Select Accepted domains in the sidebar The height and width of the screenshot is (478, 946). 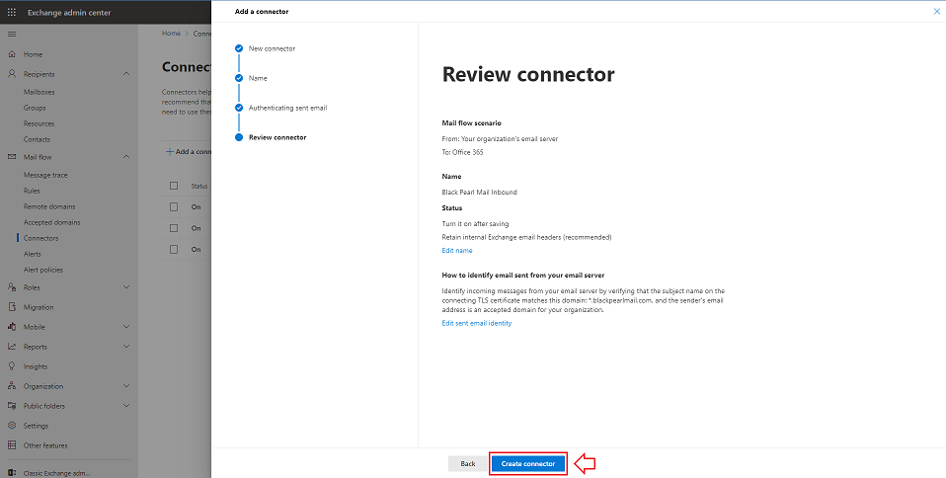[x=52, y=222]
